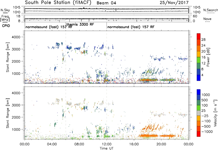Click the 'Beam 04' label
The image size is (218, 150).
tap(106, 3)
